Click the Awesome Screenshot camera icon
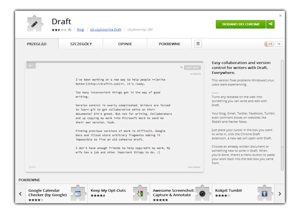The height and width of the screenshot is (214, 300). pyautogui.click(x=203, y=193)
